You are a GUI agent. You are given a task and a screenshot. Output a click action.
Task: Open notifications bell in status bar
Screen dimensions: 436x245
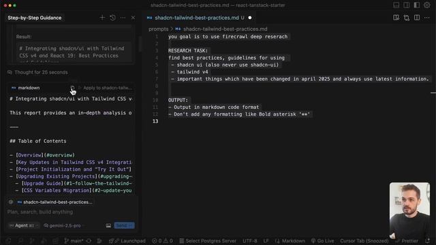[x=427, y=241]
